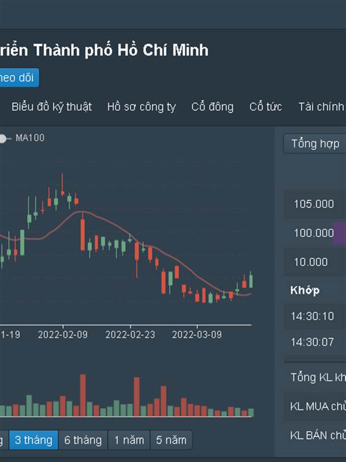
Task: Toggle MA100 line visibility via its label
Action: (29, 138)
